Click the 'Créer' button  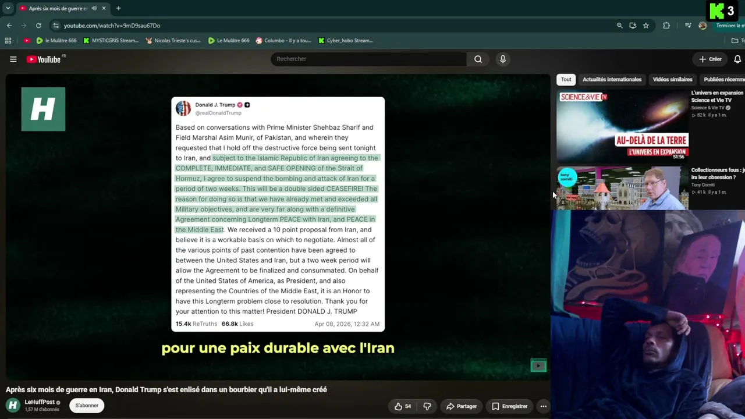coord(711,59)
